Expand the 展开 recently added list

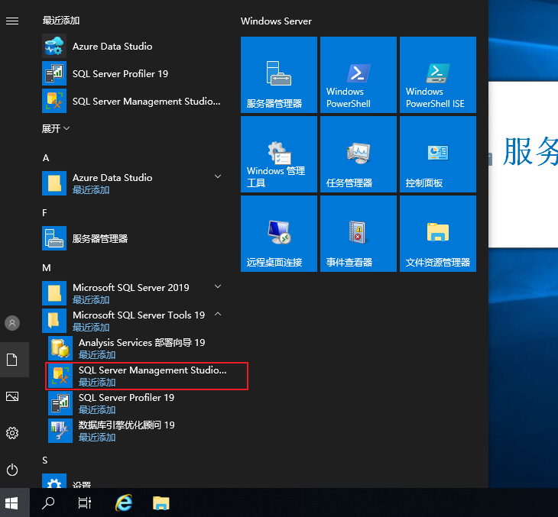[56, 129]
